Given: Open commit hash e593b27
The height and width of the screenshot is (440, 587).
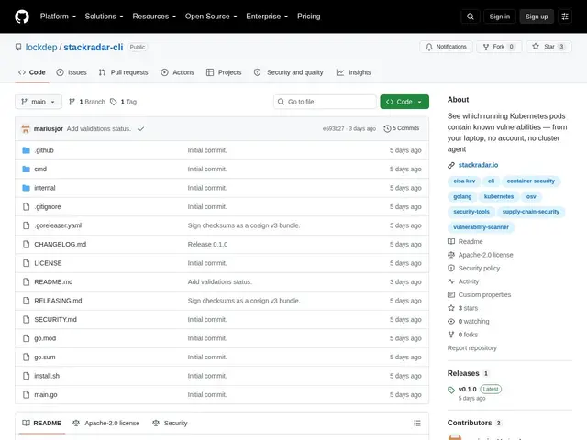Looking at the screenshot, I should (333, 128).
